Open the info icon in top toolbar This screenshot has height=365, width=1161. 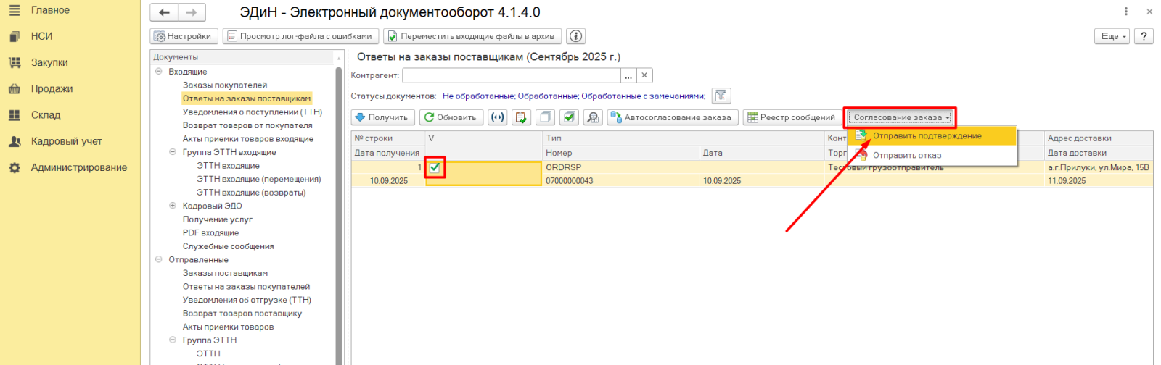point(575,36)
